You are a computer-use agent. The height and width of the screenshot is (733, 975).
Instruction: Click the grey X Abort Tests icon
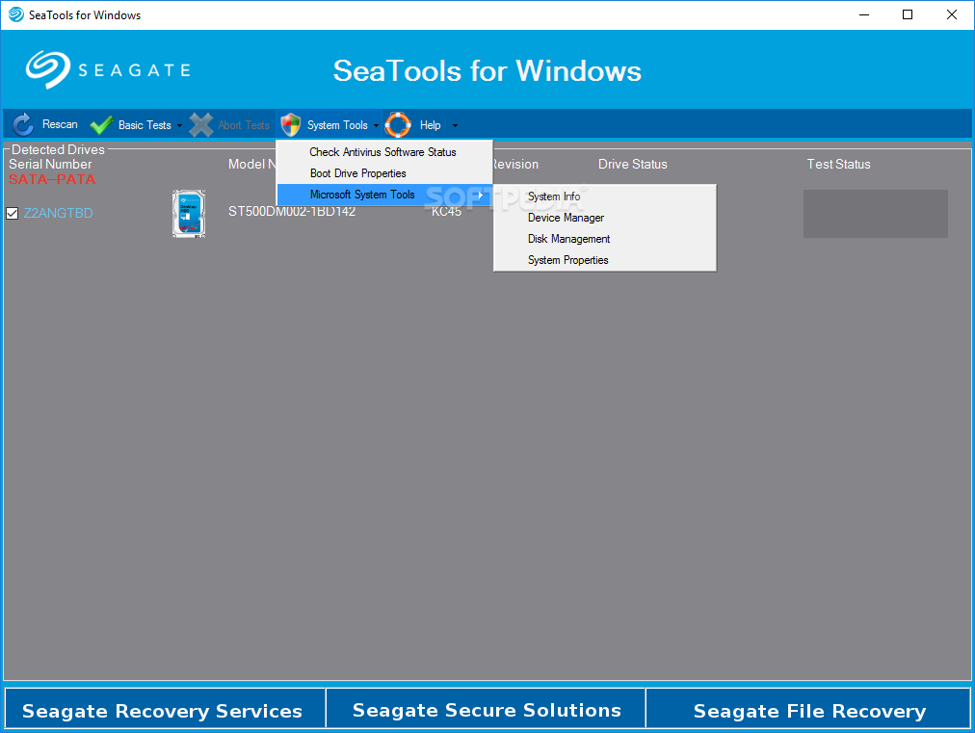(x=200, y=125)
